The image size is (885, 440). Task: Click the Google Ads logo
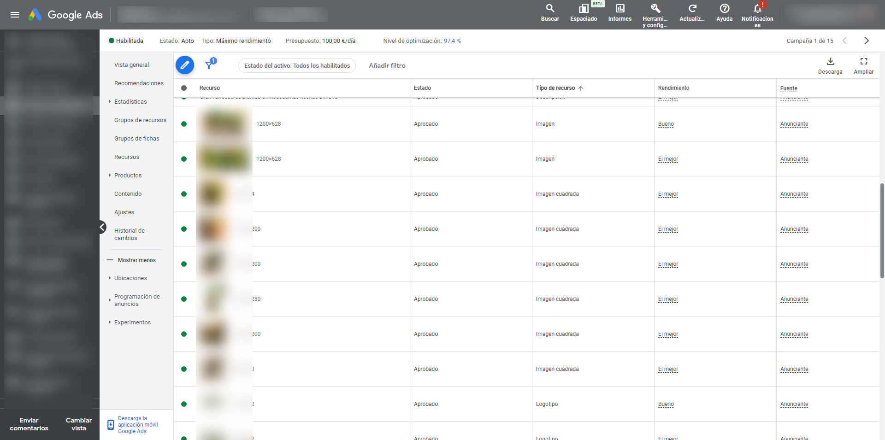click(65, 15)
